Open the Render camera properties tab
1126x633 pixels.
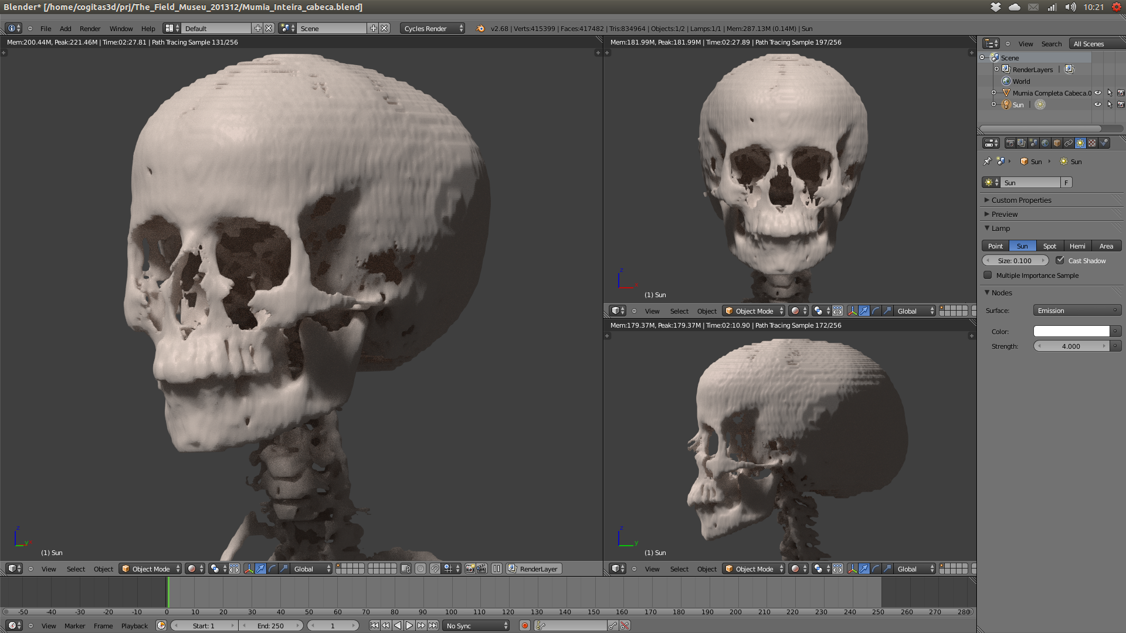click(1010, 143)
